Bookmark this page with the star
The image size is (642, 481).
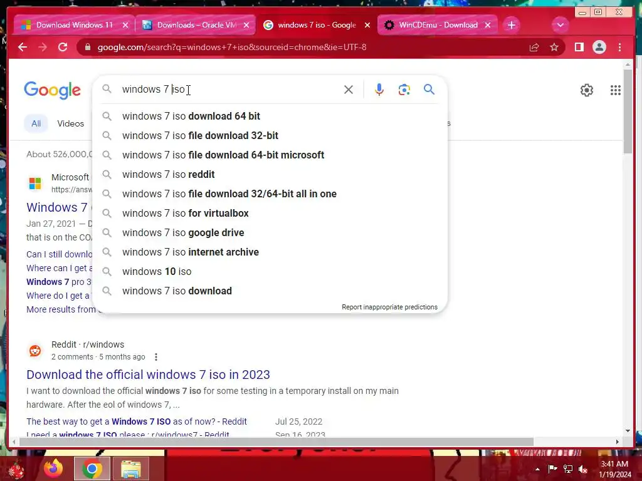coord(554,48)
